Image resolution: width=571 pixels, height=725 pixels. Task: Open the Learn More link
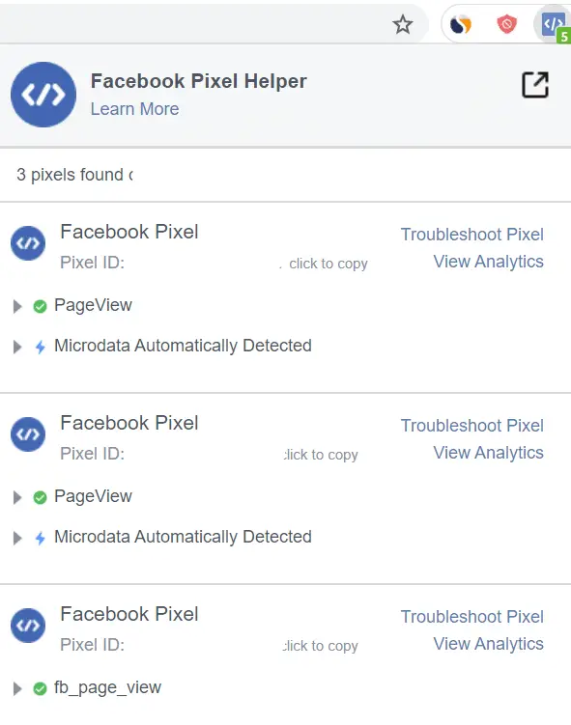click(134, 109)
